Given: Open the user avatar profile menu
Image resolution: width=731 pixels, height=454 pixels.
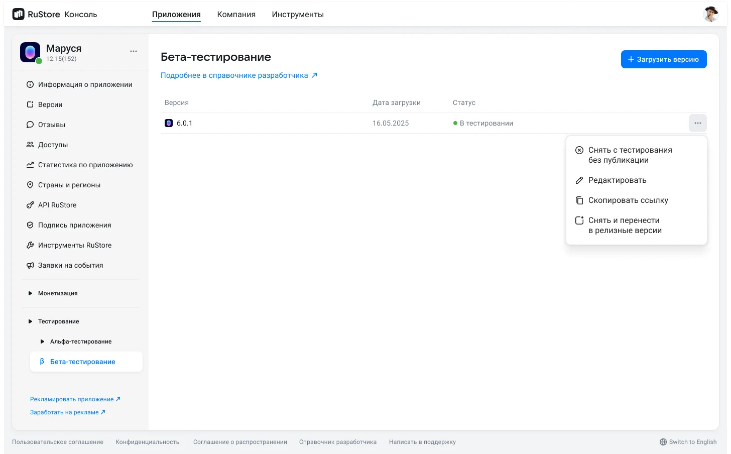Looking at the screenshot, I should point(711,14).
